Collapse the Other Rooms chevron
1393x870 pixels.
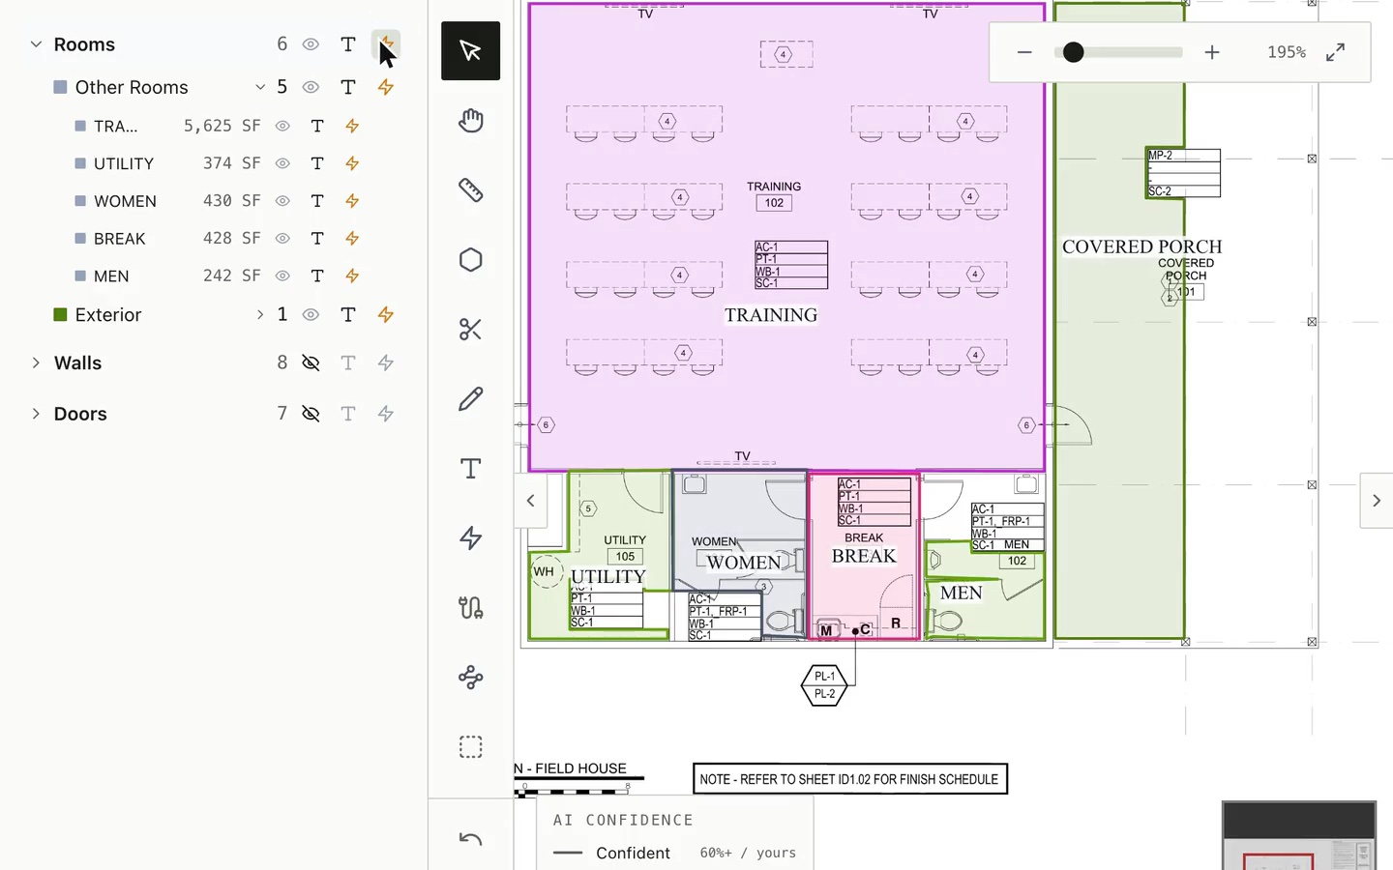tap(260, 87)
